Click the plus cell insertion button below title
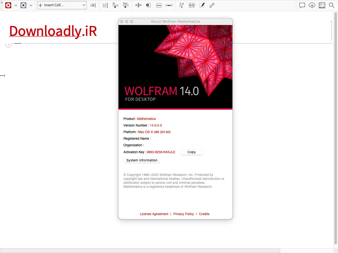 click(8, 45)
